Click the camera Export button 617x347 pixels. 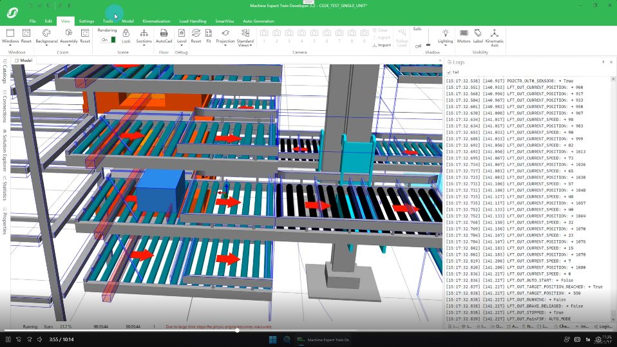tap(381, 38)
